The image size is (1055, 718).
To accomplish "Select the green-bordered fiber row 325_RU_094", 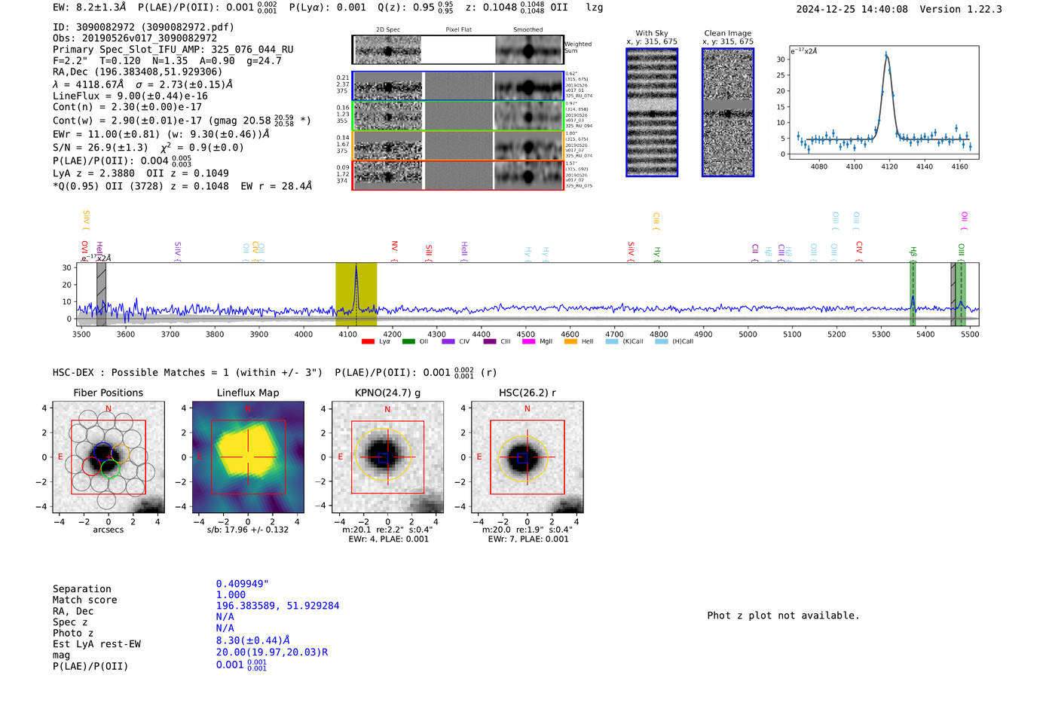I will tap(458, 116).
